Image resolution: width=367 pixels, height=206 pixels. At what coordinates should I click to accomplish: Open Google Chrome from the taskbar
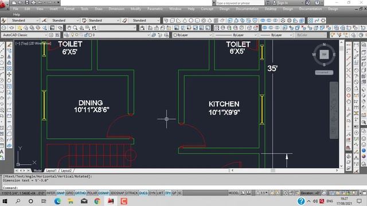(97, 201)
